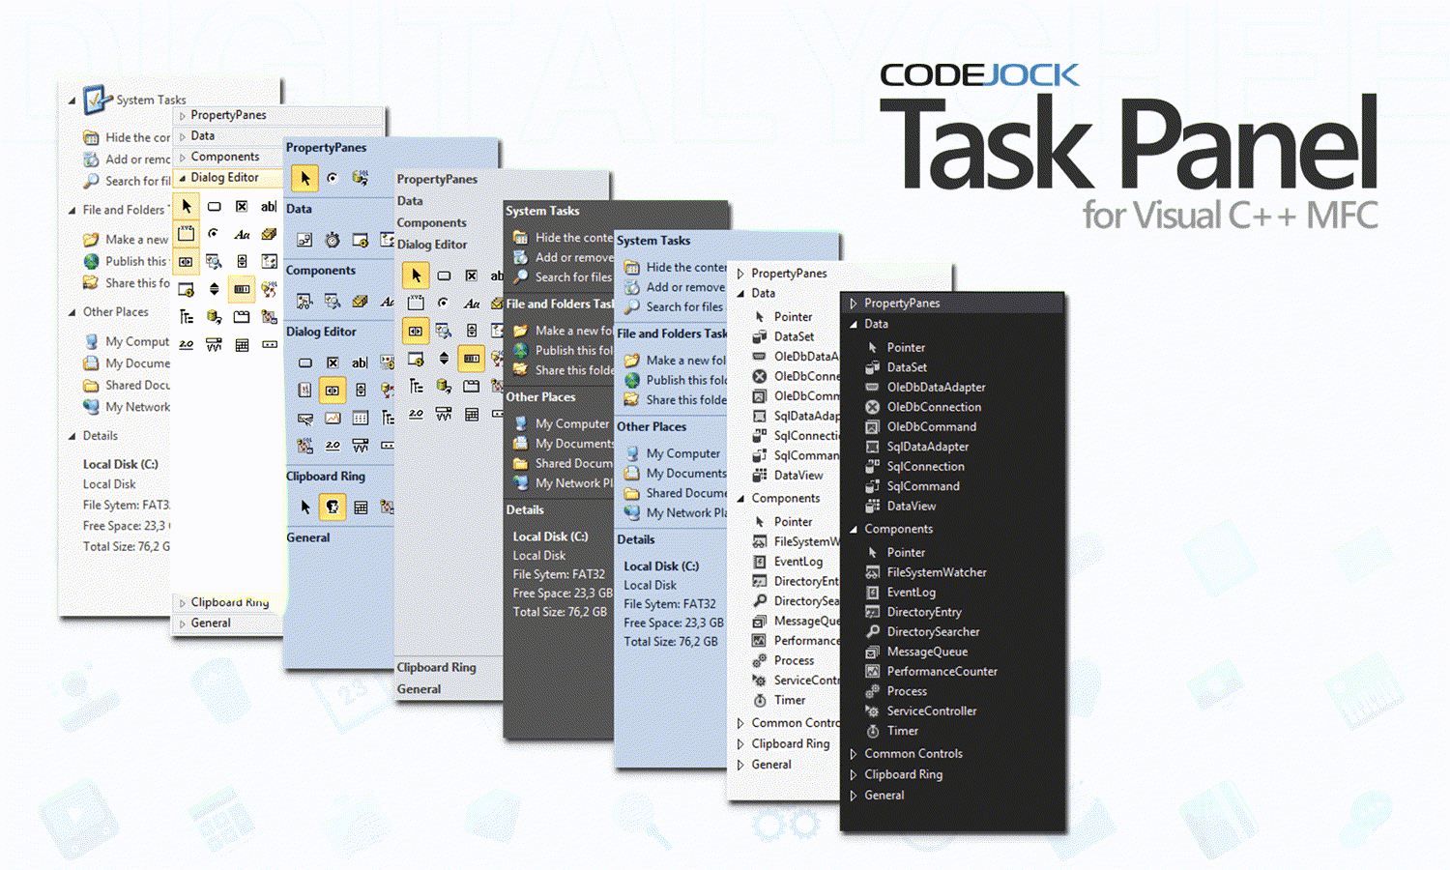Select SqlCommand in the black panel
1450x870 pixels.
pyautogui.click(x=913, y=486)
